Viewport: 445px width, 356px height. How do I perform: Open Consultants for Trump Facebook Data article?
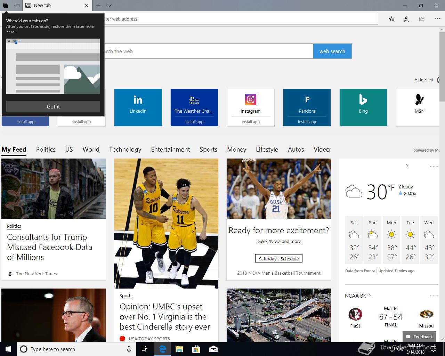click(x=50, y=247)
